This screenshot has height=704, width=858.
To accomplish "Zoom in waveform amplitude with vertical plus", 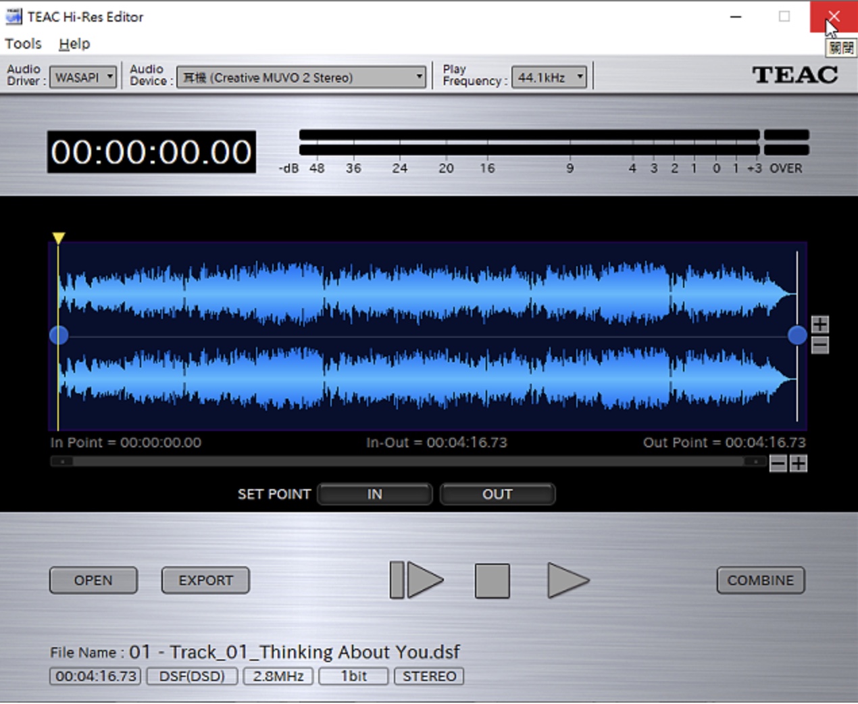I will coord(820,324).
